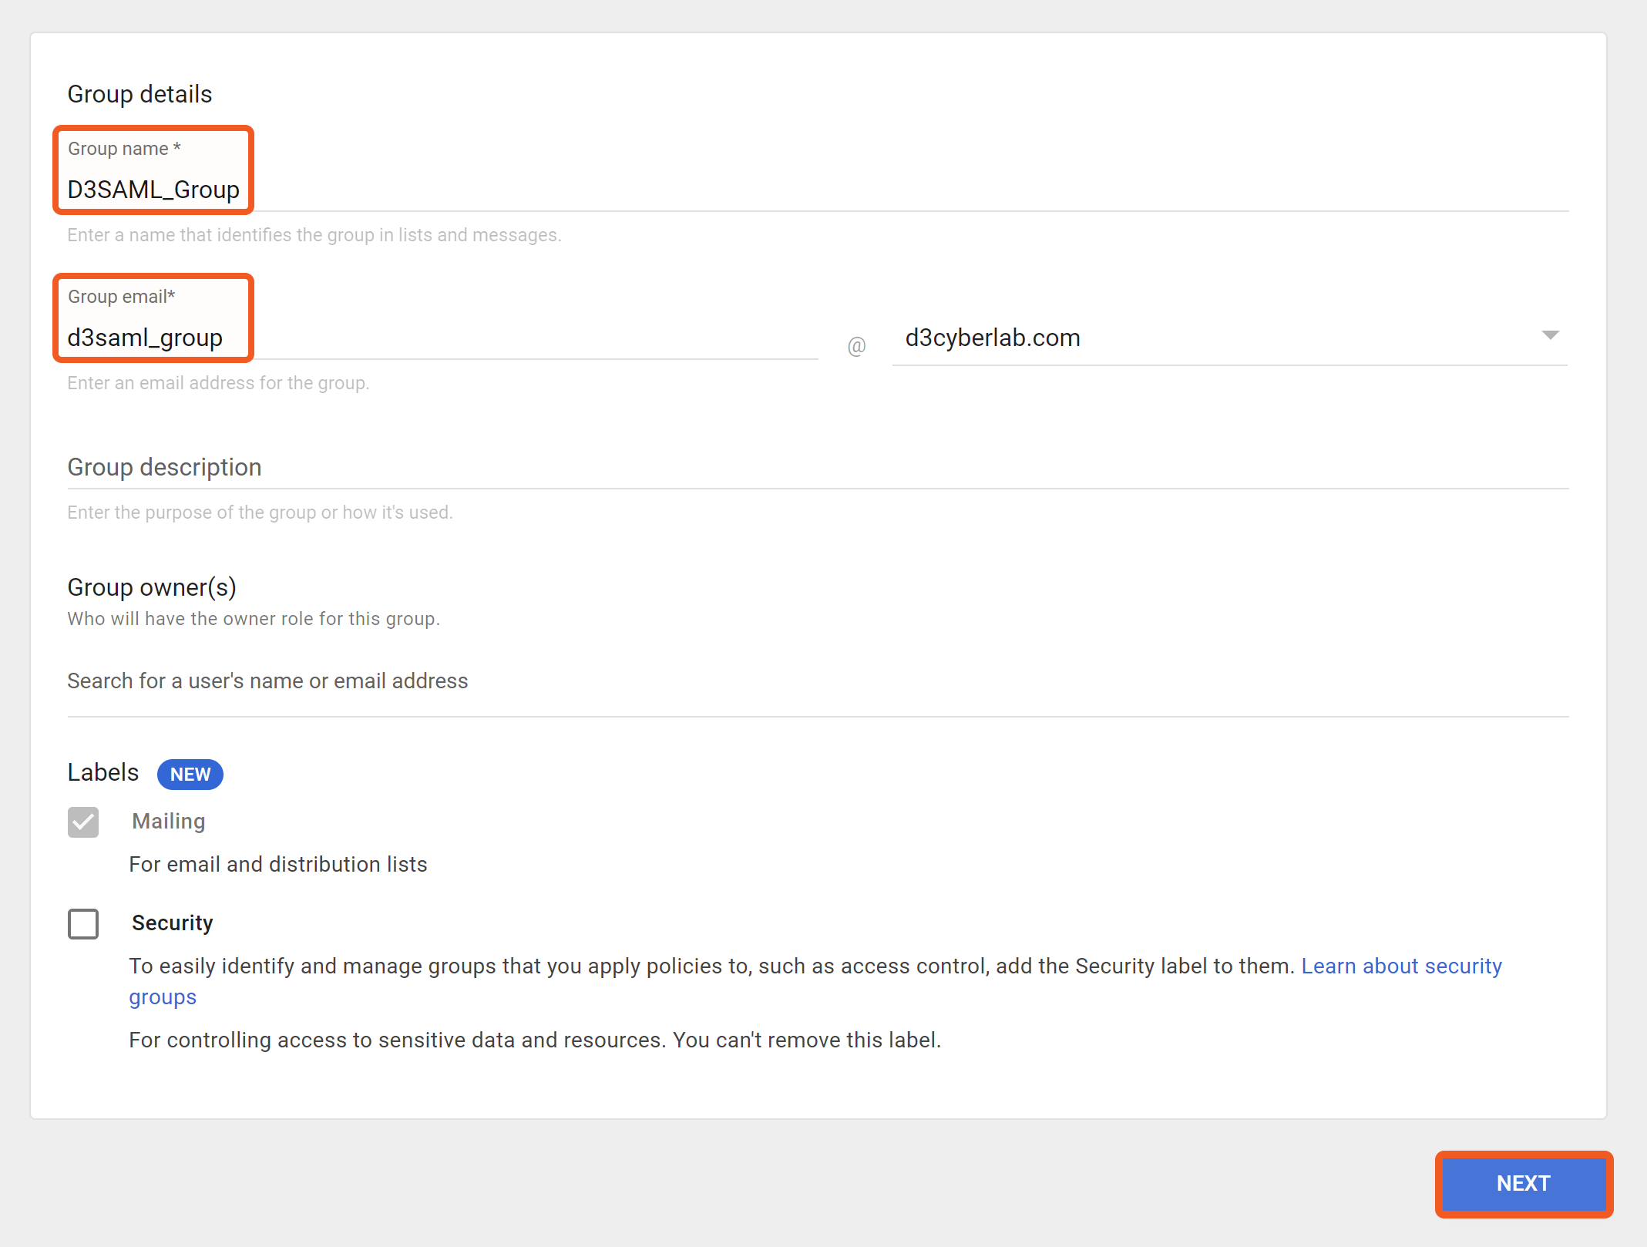Image resolution: width=1647 pixels, height=1247 pixels.
Task: Open Learn about security groups link
Action: point(1400,966)
